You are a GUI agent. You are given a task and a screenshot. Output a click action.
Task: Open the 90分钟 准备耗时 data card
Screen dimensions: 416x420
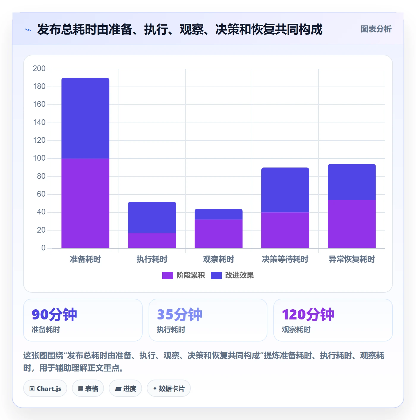(83, 320)
